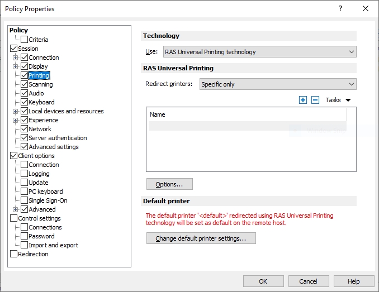
Task: Expand the Display tree node
Action: point(16,66)
